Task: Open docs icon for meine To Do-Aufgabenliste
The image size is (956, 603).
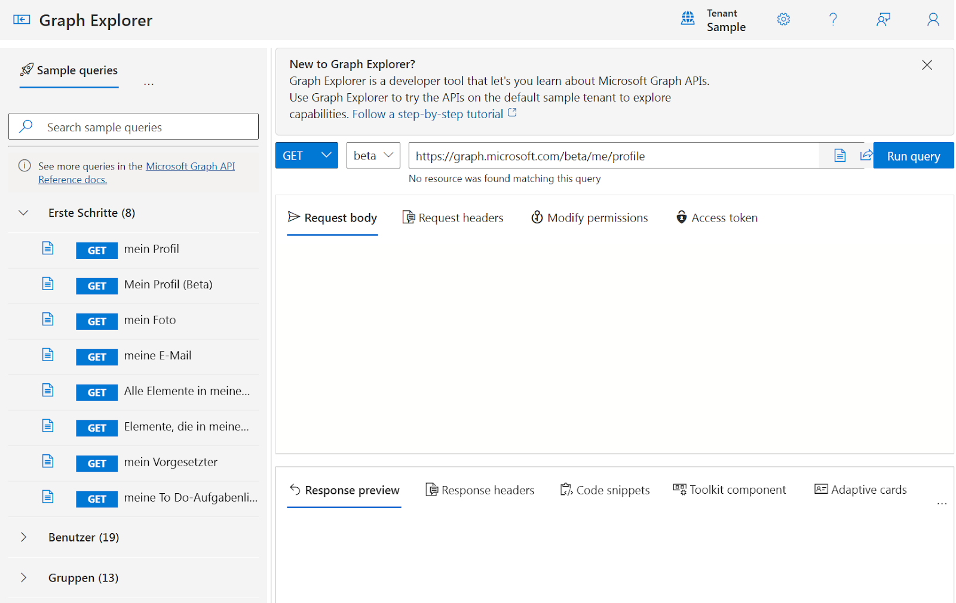Action: (x=48, y=497)
